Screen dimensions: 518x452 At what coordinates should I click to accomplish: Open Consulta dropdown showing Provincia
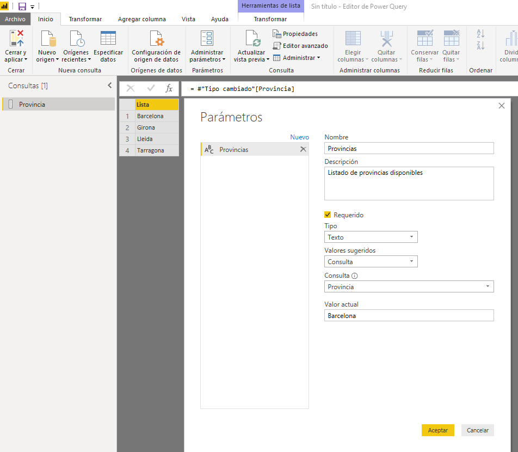coord(409,286)
